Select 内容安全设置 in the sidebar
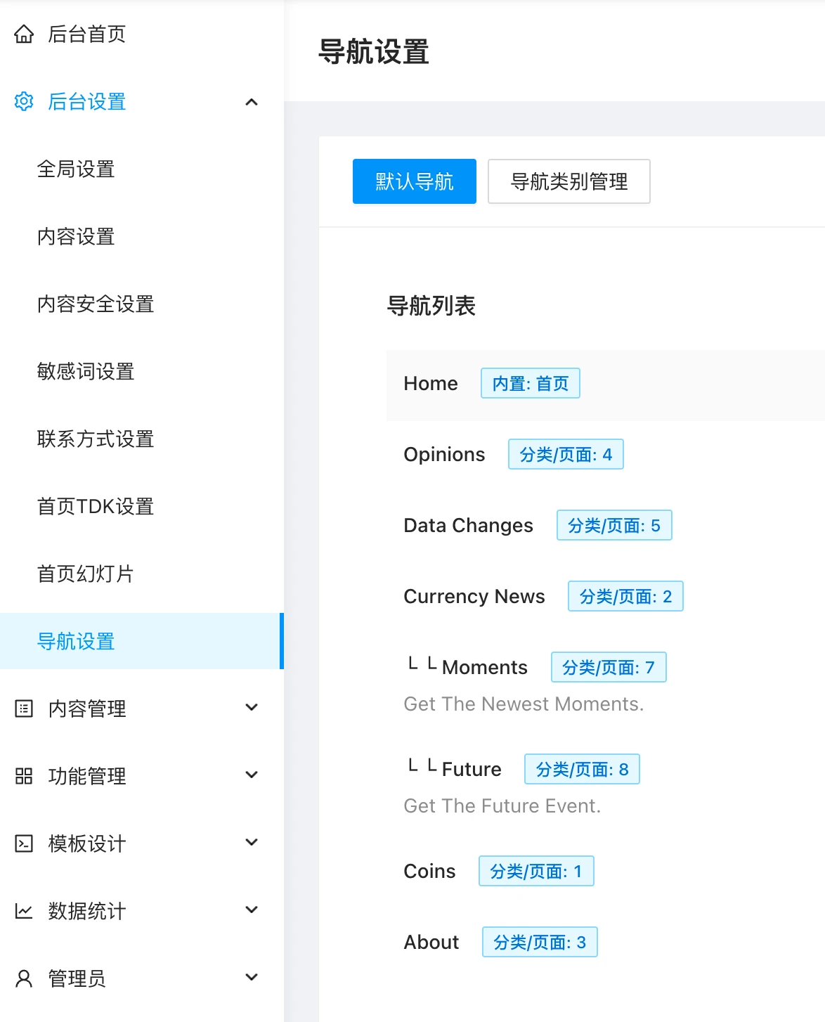825x1022 pixels. coord(96,304)
